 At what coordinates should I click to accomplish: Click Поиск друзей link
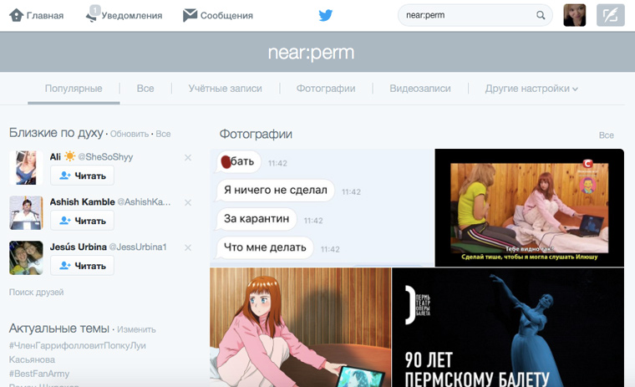(37, 293)
